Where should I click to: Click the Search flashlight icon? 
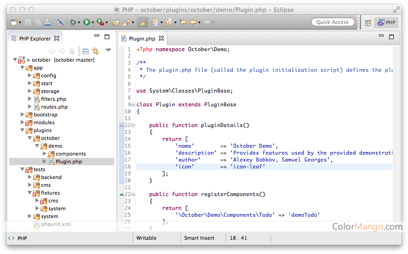point(127,23)
